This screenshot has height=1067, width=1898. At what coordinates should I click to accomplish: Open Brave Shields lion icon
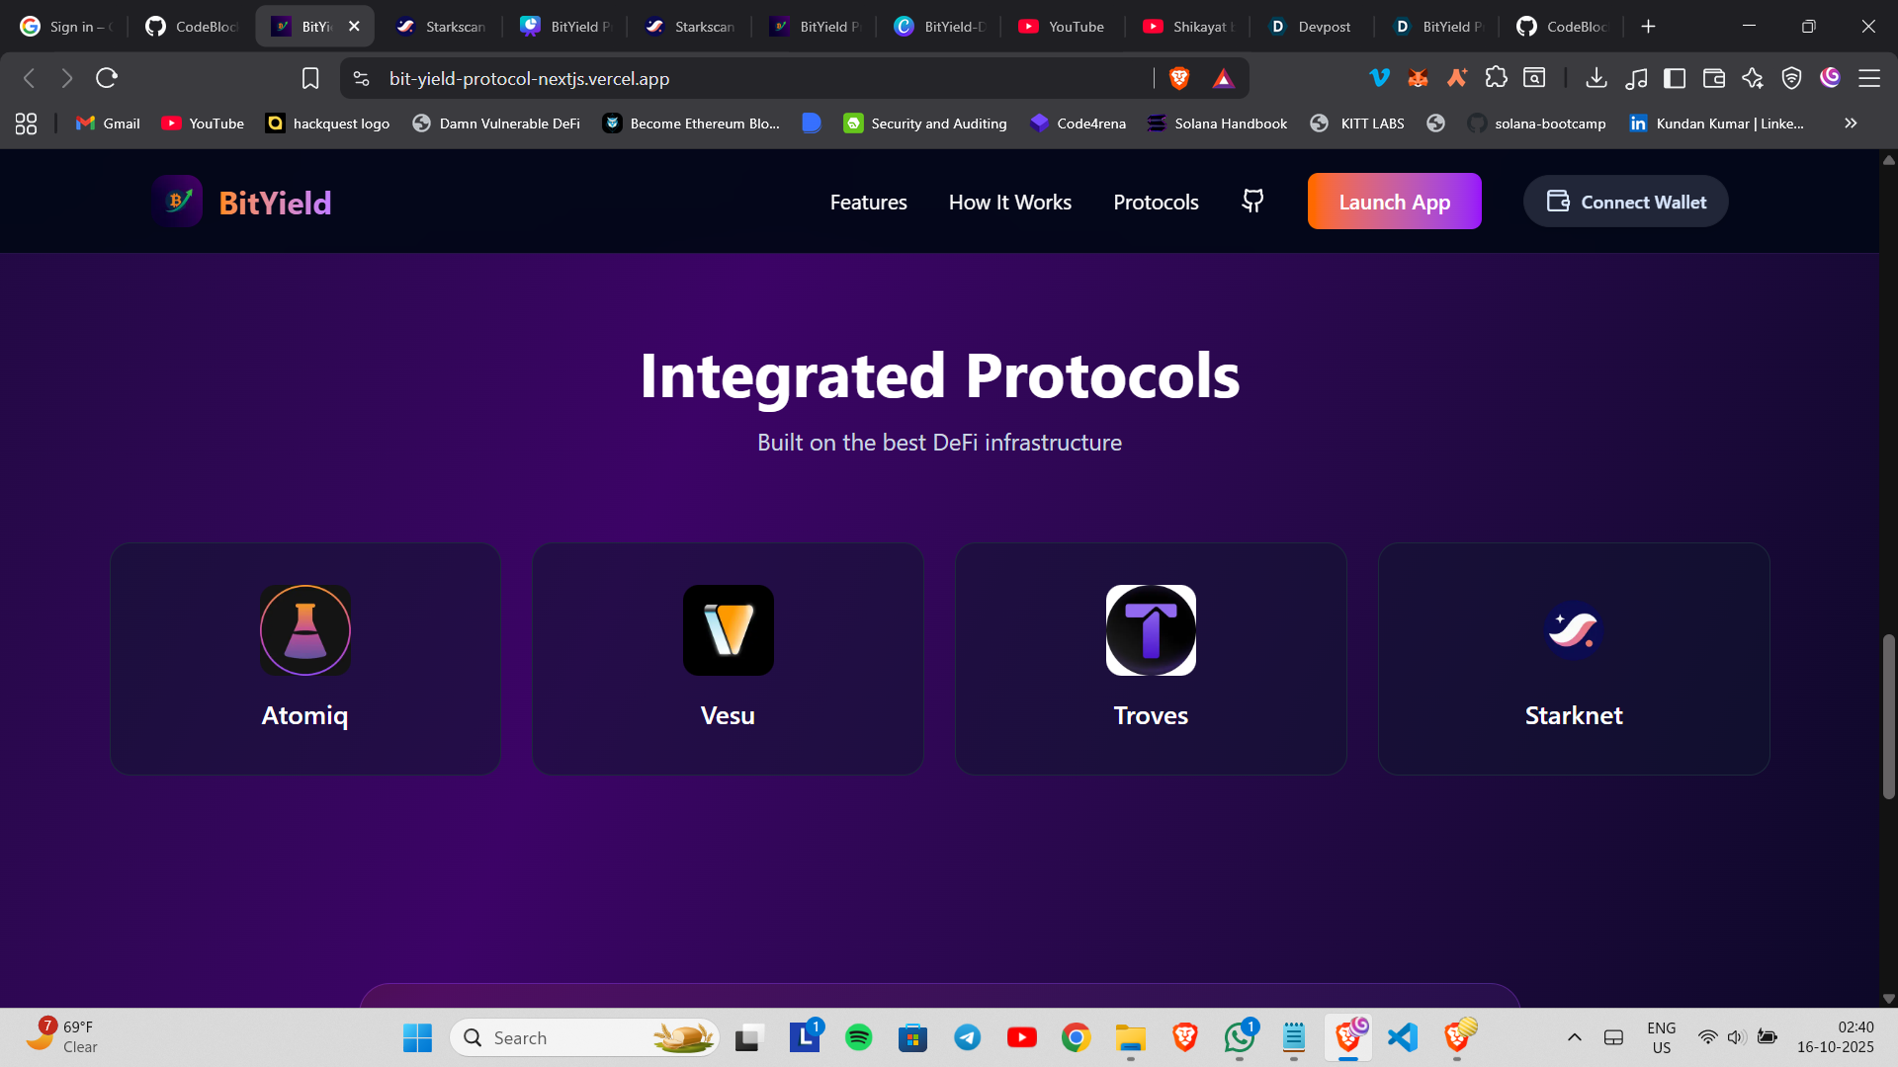point(1179,78)
